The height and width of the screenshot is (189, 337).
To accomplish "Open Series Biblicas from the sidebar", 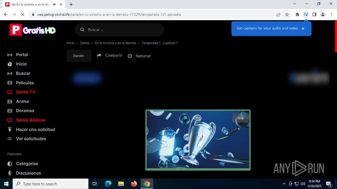I will tap(31, 120).
